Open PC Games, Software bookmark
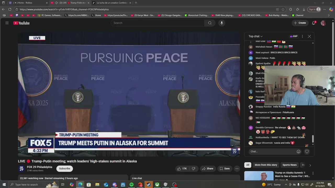This screenshot has width=335, height=188. (x=50, y=15)
